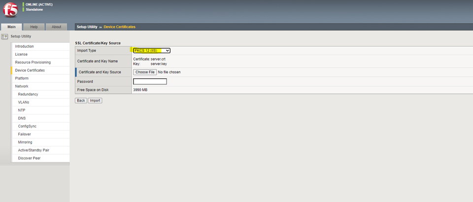Open the About tab
Image resolution: width=473 pixels, height=202 pixels.
pyautogui.click(x=56, y=27)
